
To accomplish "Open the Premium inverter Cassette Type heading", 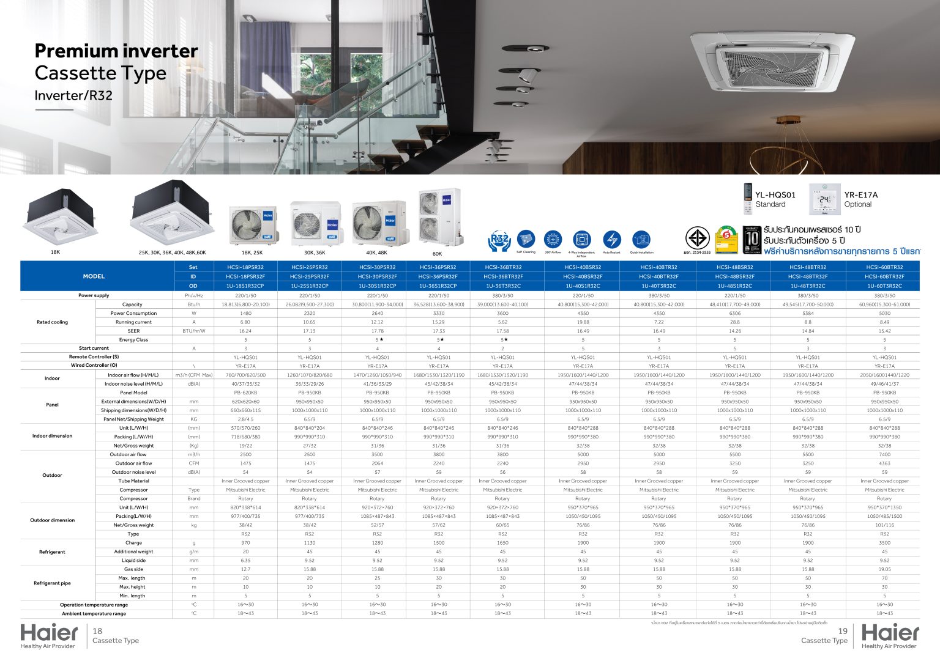I will (x=116, y=61).
